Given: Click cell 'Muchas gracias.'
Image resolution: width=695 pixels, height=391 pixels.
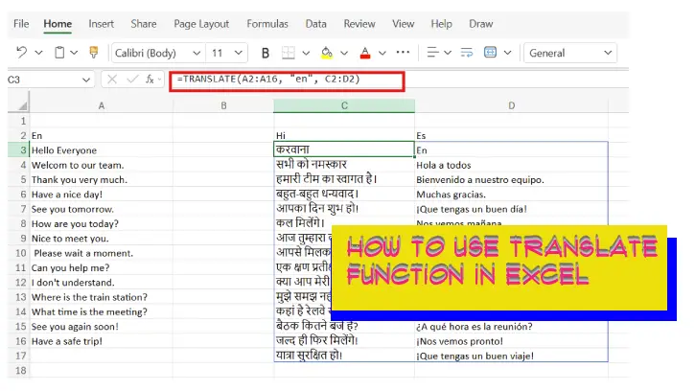Looking at the screenshot, I should (x=512, y=195).
